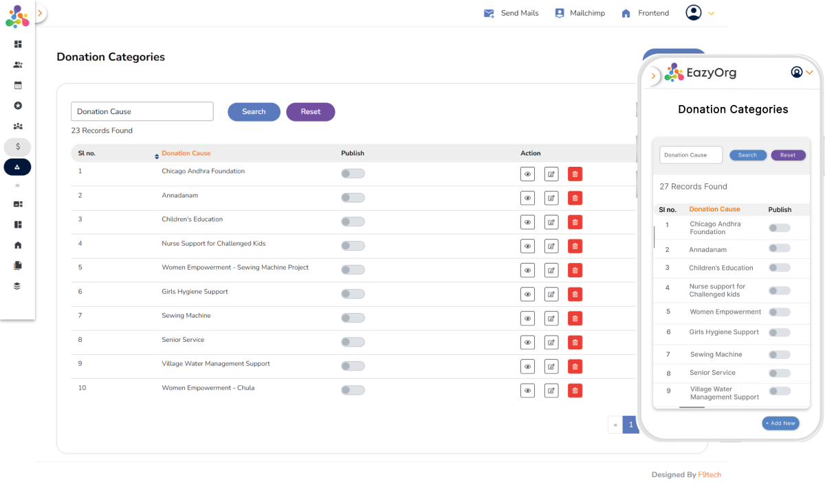Image resolution: width=825 pixels, height=488 pixels.
Task: Open the users icon in sidebar
Action: [18, 65]
